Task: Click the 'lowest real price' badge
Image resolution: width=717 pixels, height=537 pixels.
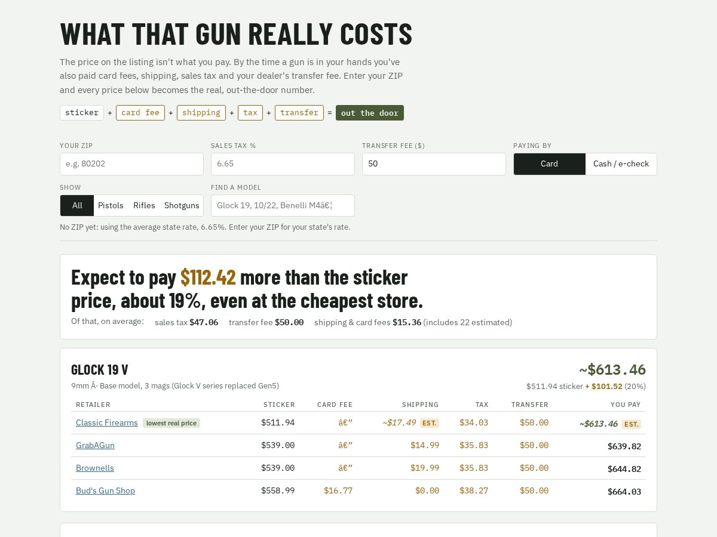Action: tap(171, 423)
